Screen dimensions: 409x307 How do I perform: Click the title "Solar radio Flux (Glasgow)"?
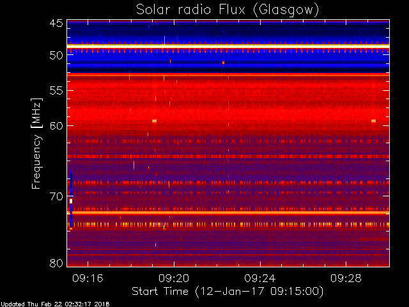pyautogui.click(x=228, y=10)
